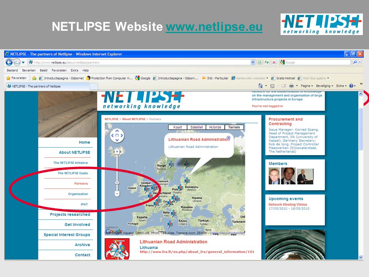This screenshot has width=369, height=277.
Task: Open the Archive section
Action: (x=82, y=245)
